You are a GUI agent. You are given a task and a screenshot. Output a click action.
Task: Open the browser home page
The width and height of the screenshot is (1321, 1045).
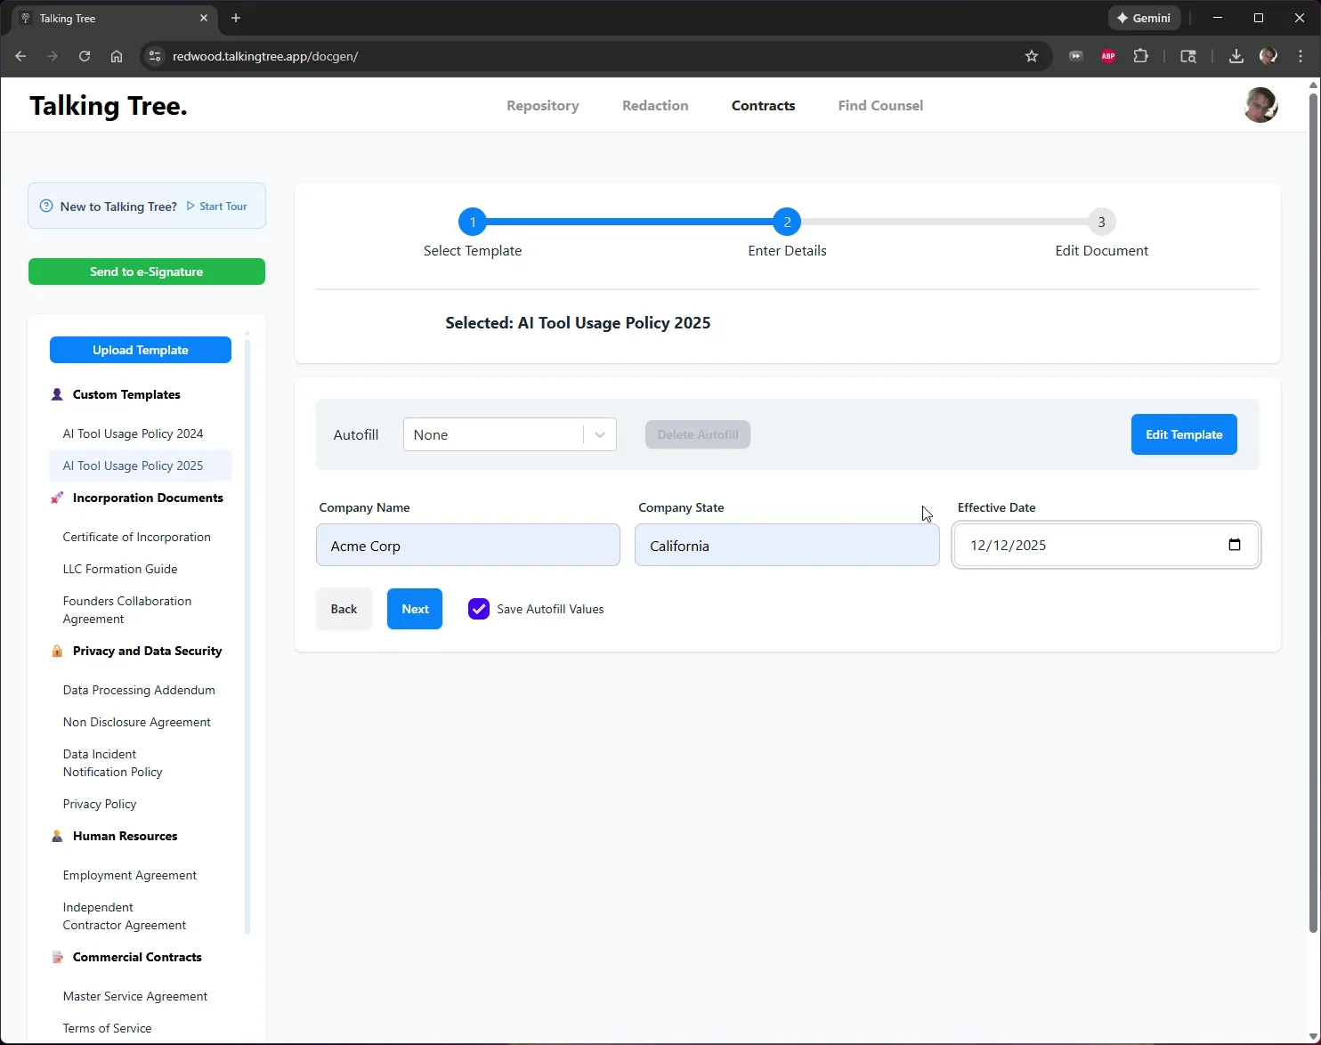tap(117, 56)
